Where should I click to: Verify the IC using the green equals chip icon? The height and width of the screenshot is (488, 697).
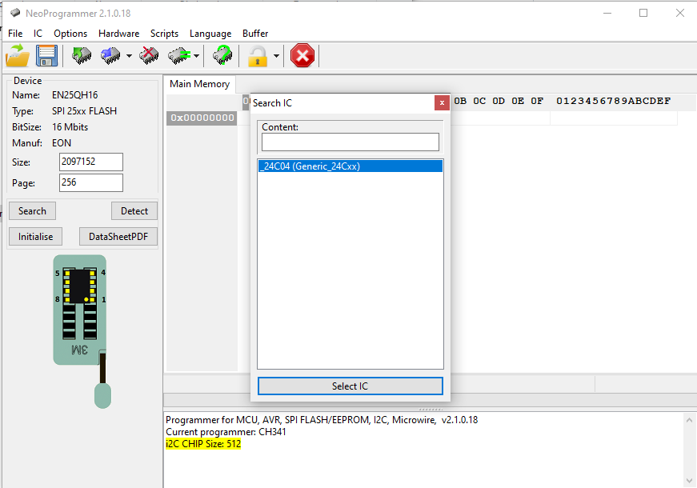coord(179,56)
